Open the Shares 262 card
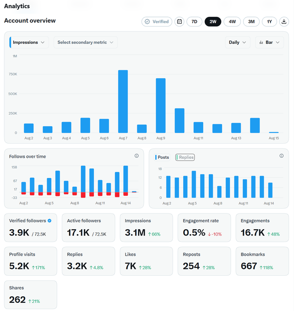This screenshot has width=294, height=311. (x=31, y=295)
